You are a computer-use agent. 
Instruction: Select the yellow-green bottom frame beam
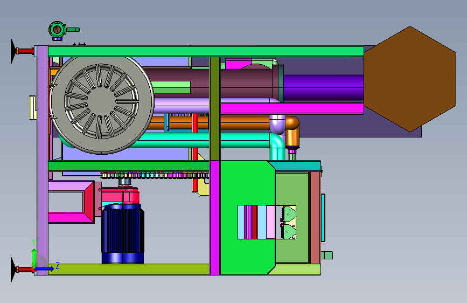pyautogui.click(x=128, y=269)
